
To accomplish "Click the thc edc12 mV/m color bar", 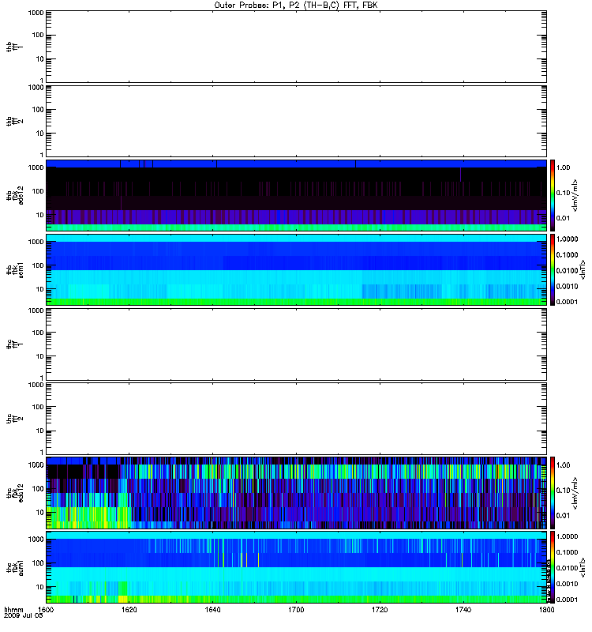I will 553,493.
